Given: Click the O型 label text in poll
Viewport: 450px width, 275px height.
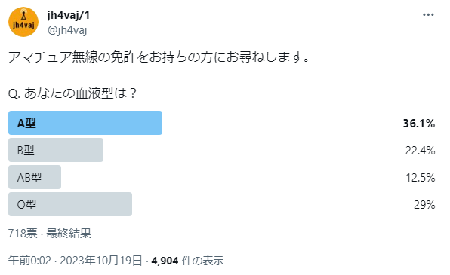Looking at the screenshot, I should [x=26, y=205].
